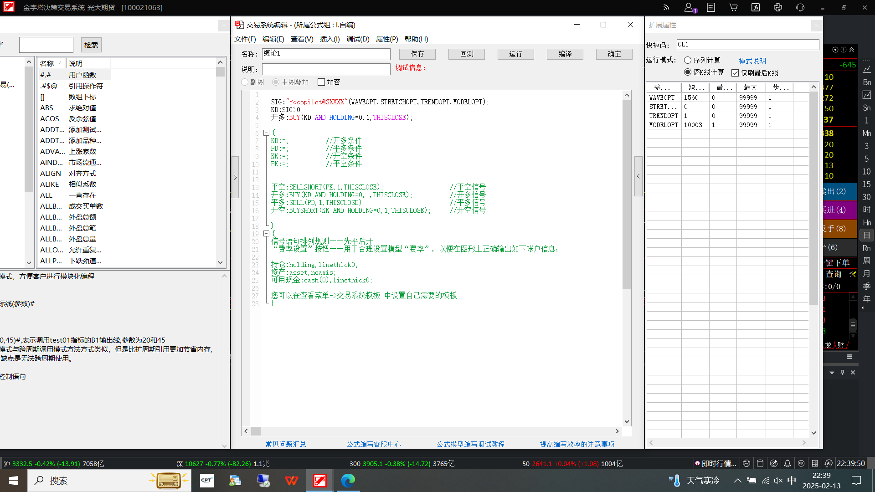The width and height of the screenshot is (875, 492).
Task: Click the Python icon in the status bar
Action: pyautogui.click(x=746, y=463)
